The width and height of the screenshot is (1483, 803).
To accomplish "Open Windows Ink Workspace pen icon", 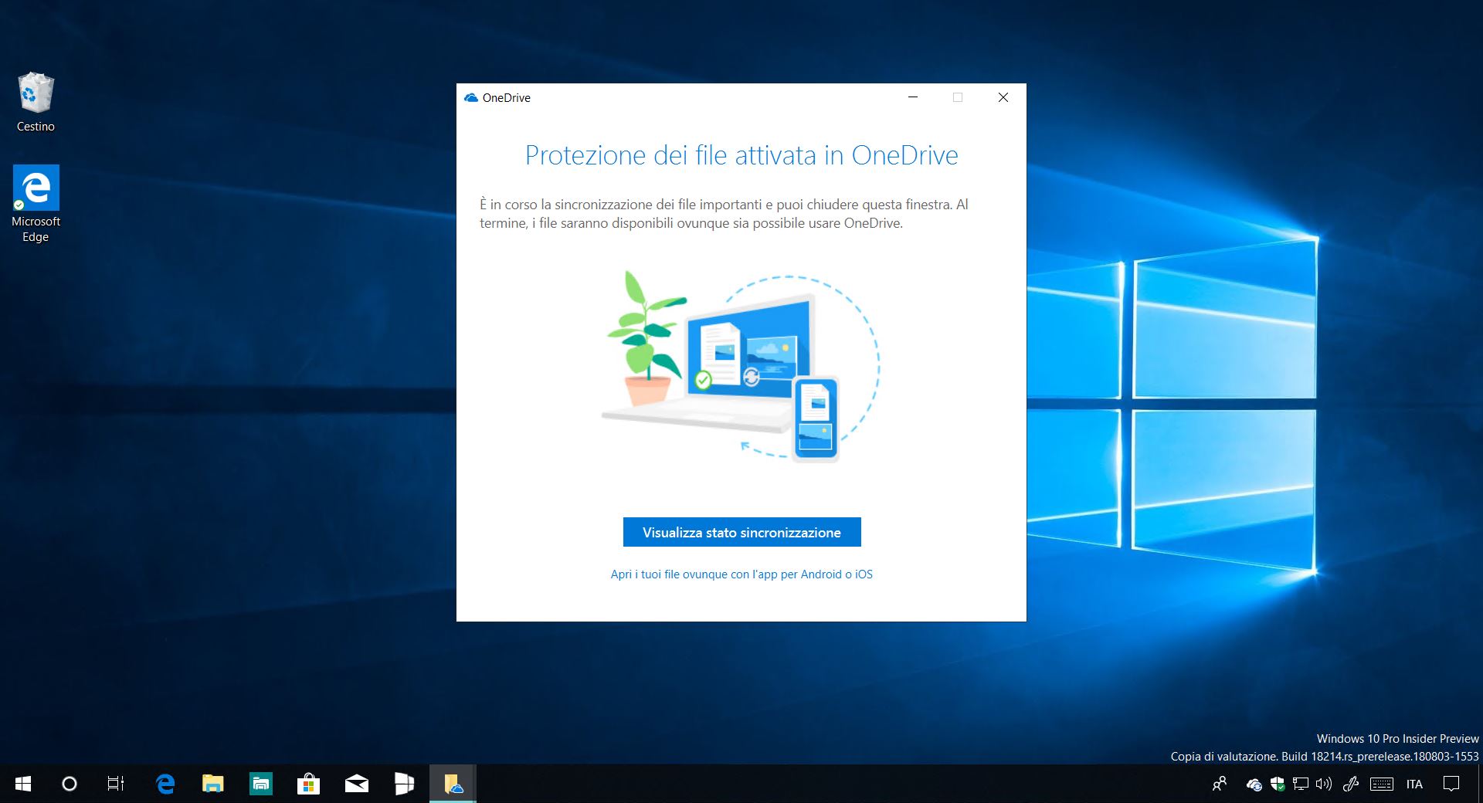I will pyautogui.click(x=1351, y=784).
